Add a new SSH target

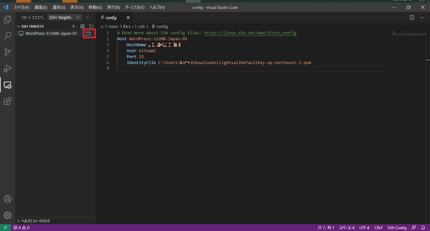pyautogui.click(x=73, y=26)
